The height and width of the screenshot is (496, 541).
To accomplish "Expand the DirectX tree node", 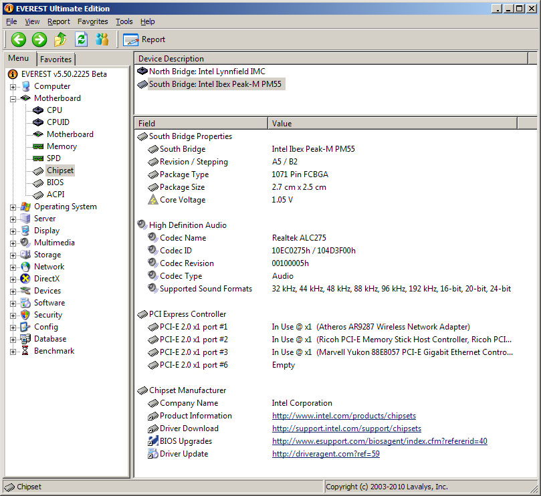I will tap(13, 279).
